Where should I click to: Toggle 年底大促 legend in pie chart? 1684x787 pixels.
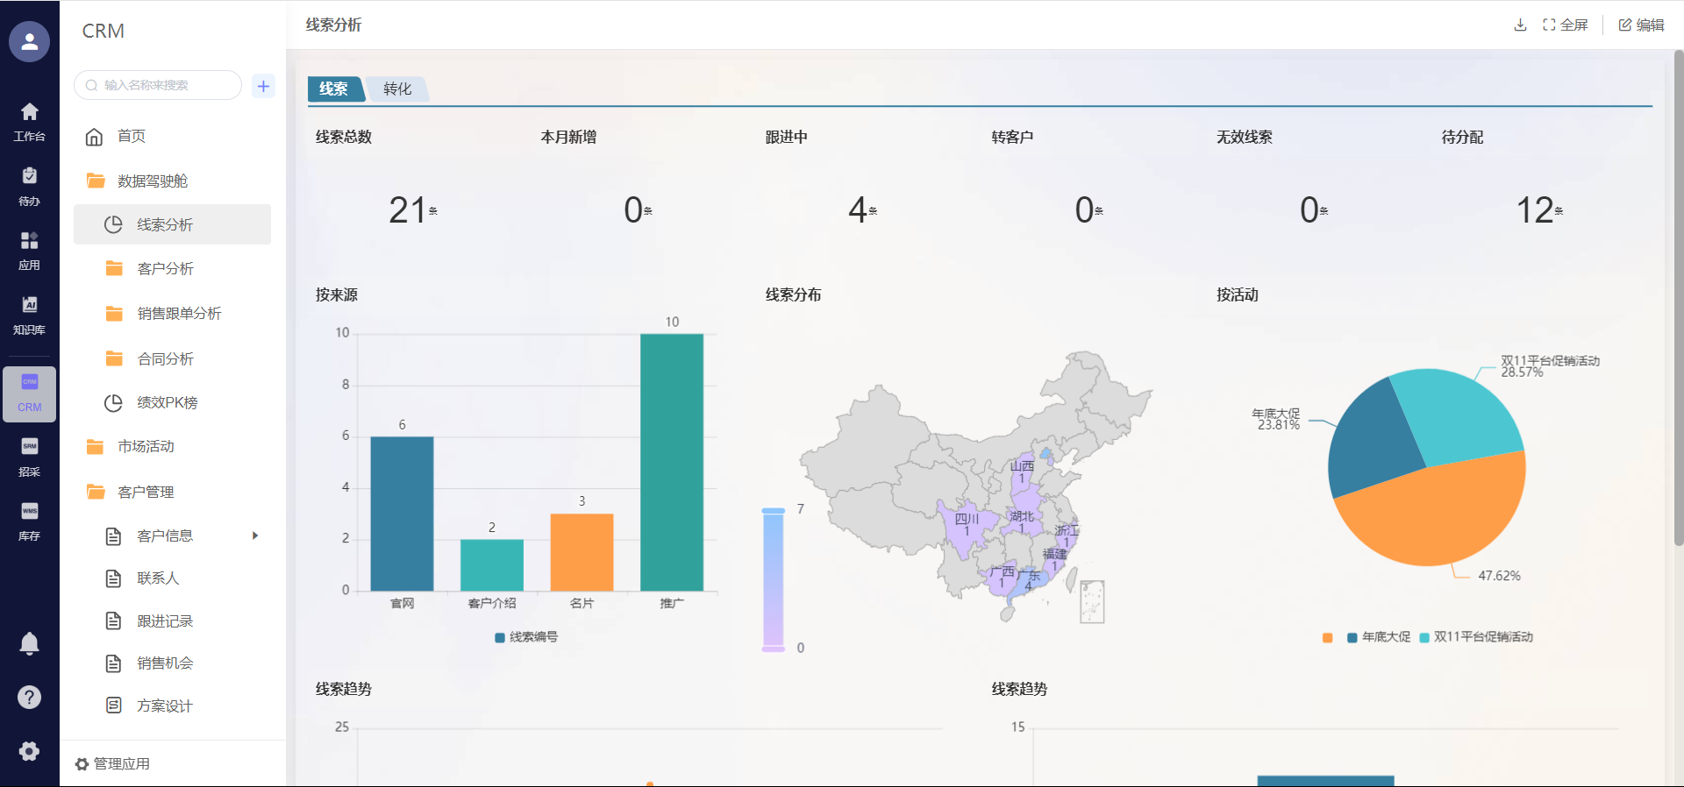click(1379, 637)
